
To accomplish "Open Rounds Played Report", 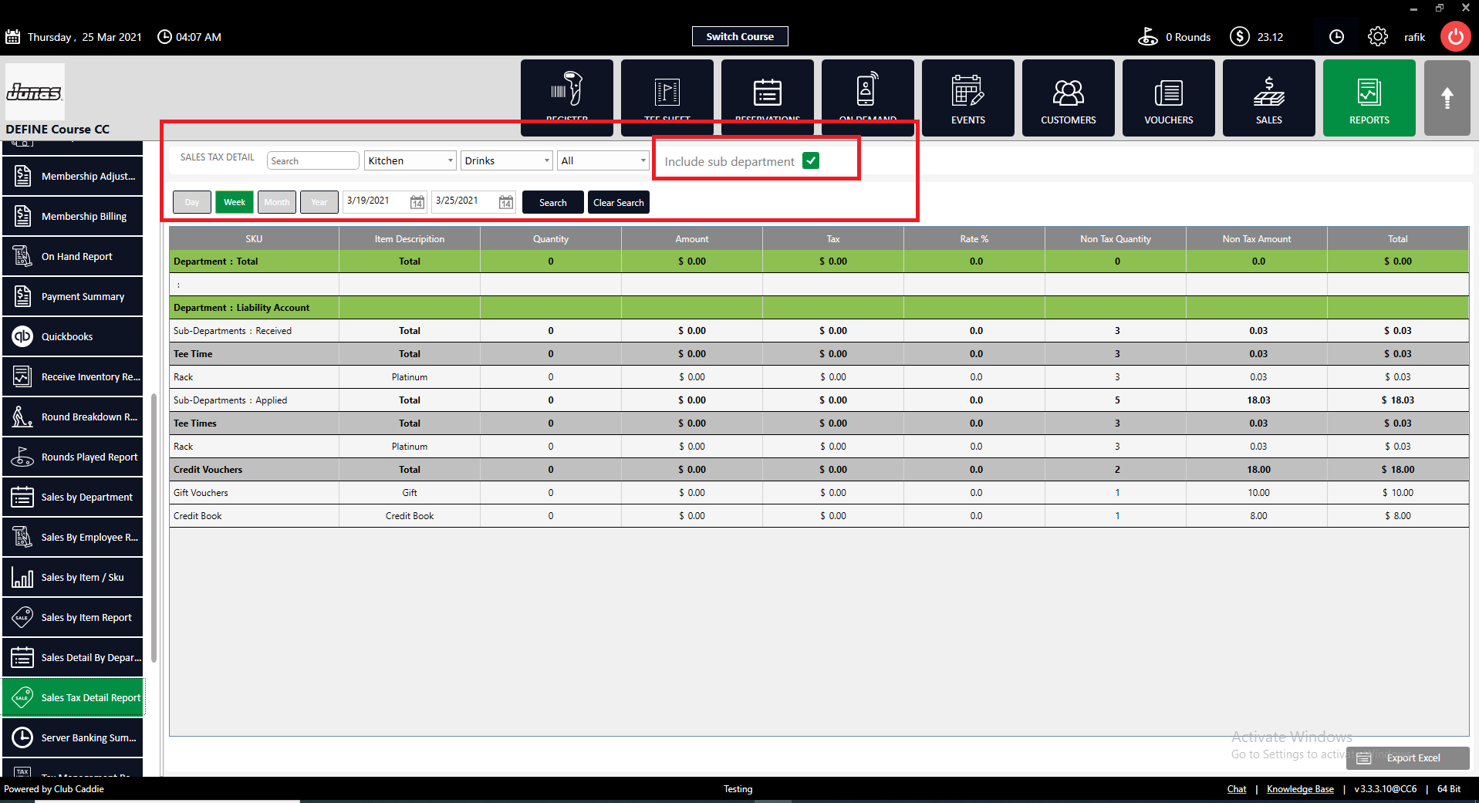I will pyautogui.click(x=73, y=457).
